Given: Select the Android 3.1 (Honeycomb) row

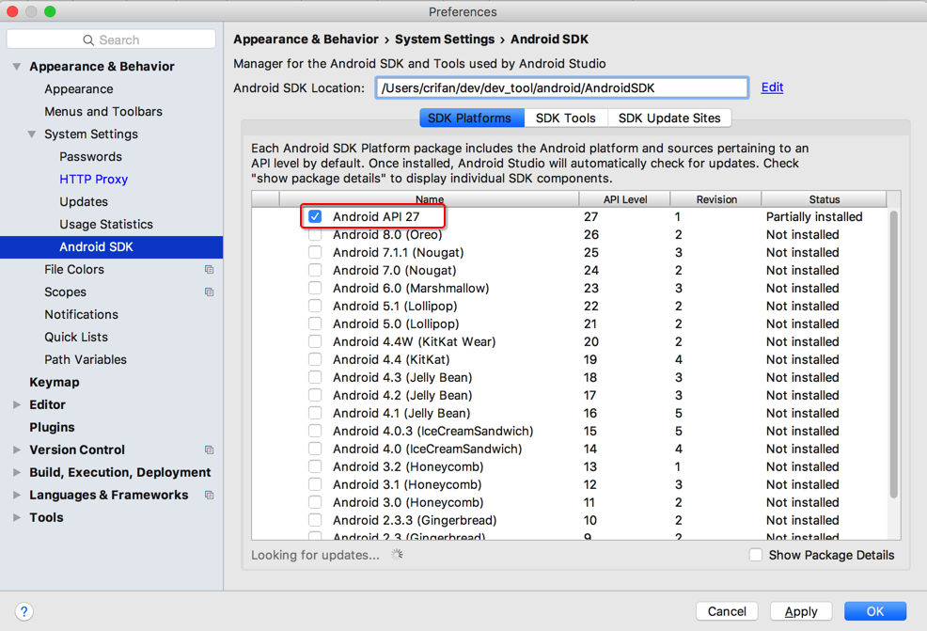Looking at the screenshot, I should [x=569, y=484].
